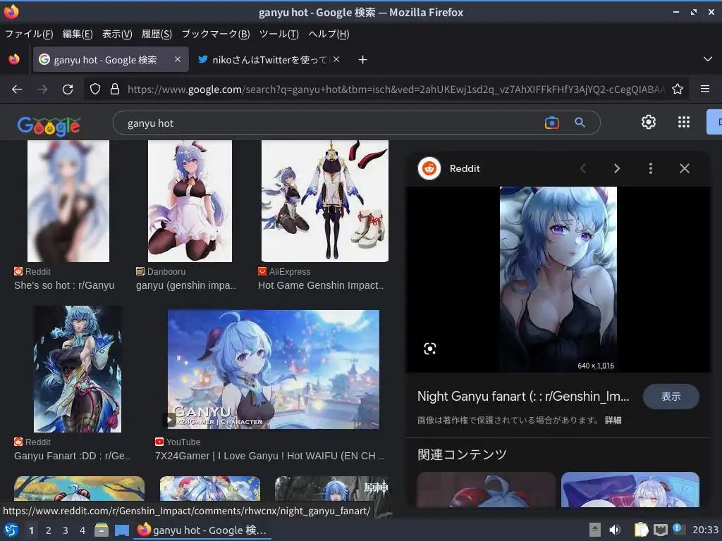
Task: Open the Reddit source logo in preview
Action: (x=429, y=168)
